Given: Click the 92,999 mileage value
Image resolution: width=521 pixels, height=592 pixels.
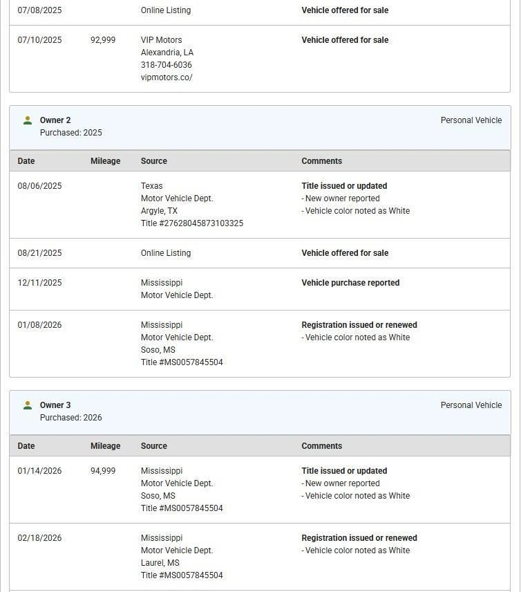Looking at the screenshot, I should (103, 40).
